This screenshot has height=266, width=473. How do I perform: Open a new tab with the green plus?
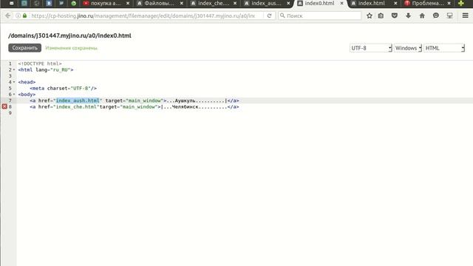[x=461, y=3]
